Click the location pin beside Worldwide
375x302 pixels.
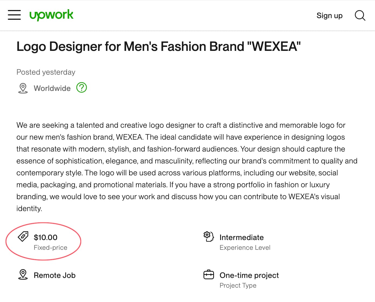pos(23,88)
